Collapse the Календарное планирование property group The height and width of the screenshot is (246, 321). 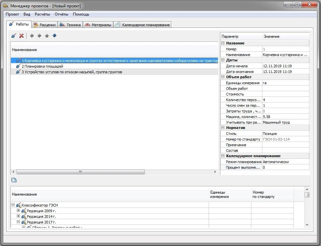[223, 156]
